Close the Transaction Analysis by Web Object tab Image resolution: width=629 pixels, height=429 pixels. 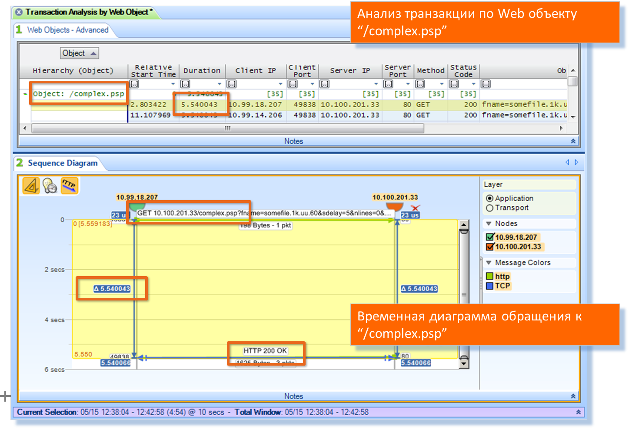(x=19, y=12)
